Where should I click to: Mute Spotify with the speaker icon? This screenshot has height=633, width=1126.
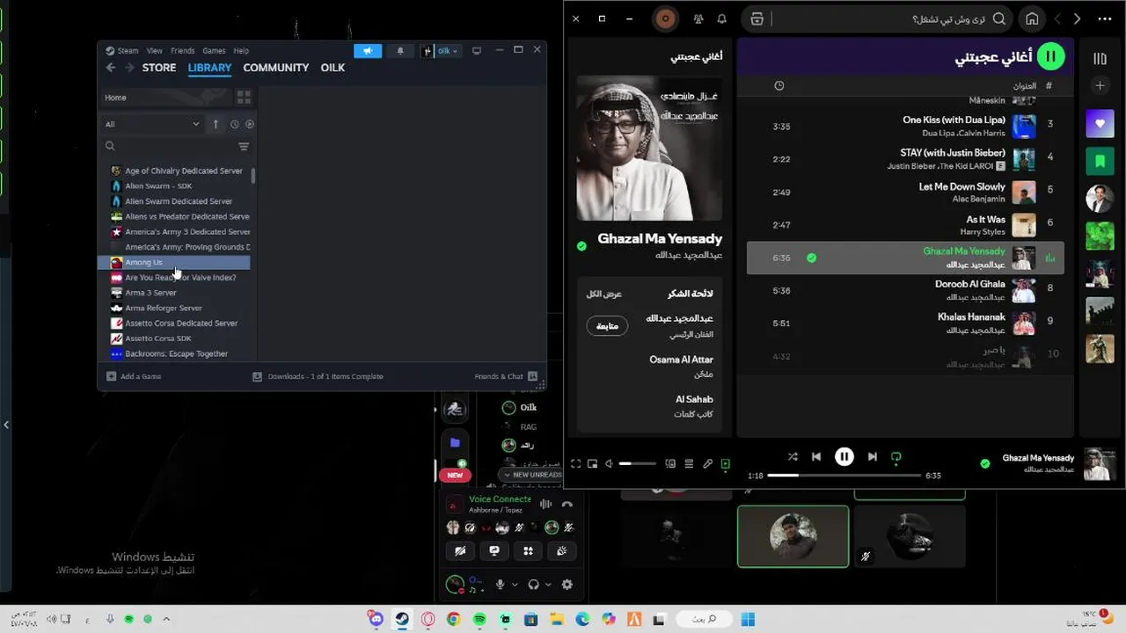tap(609, 463)
